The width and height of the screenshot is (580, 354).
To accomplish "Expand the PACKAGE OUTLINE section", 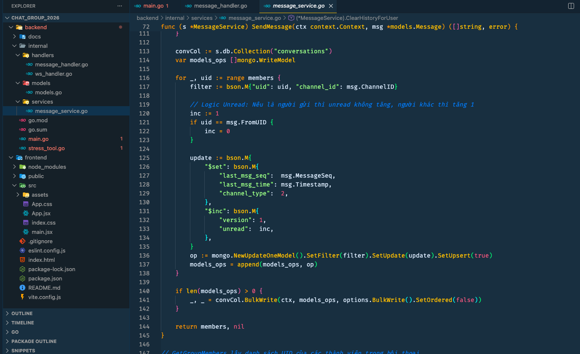I will (x=66, y=341).
